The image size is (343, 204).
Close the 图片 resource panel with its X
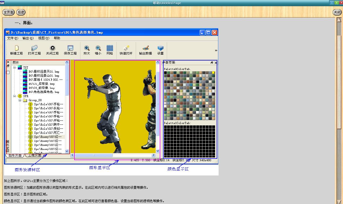pos(8,62)
